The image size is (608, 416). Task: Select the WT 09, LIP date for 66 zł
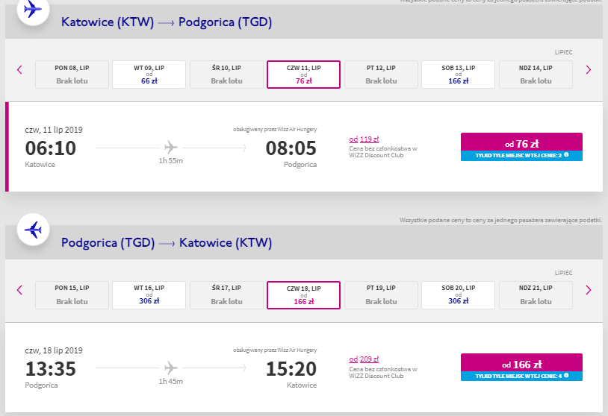point(149,75)
